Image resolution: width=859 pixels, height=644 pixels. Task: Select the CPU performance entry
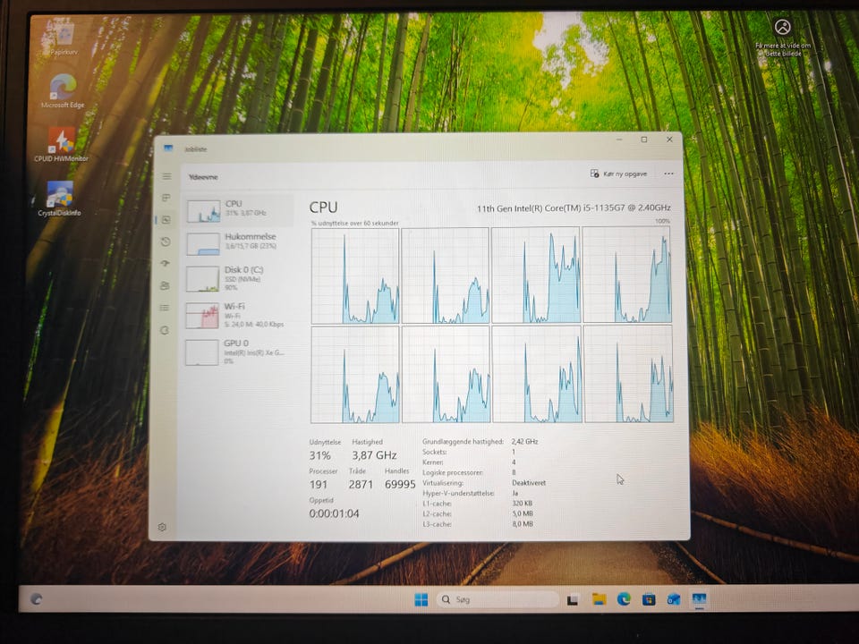(239, 209)
